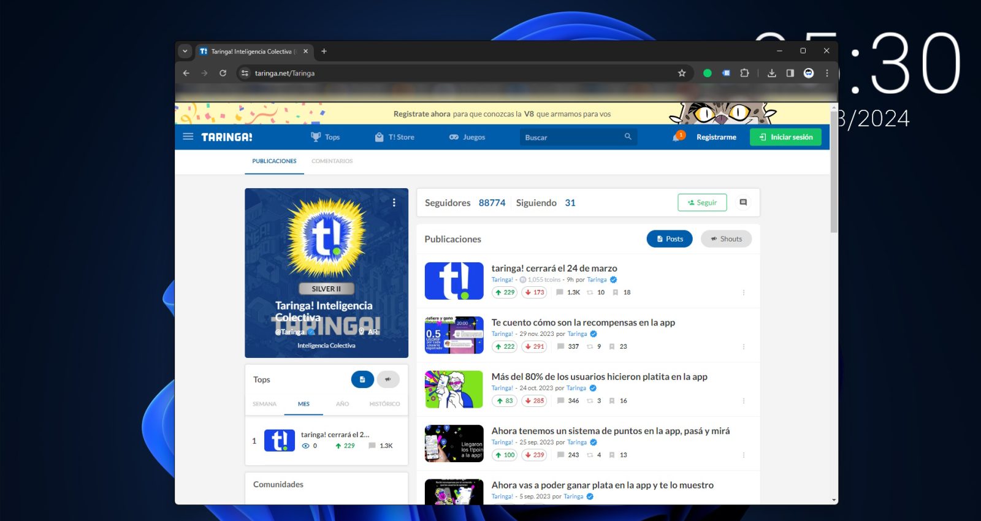
Task: Click the page vertical scrollbar
Action: click(834, 172)
